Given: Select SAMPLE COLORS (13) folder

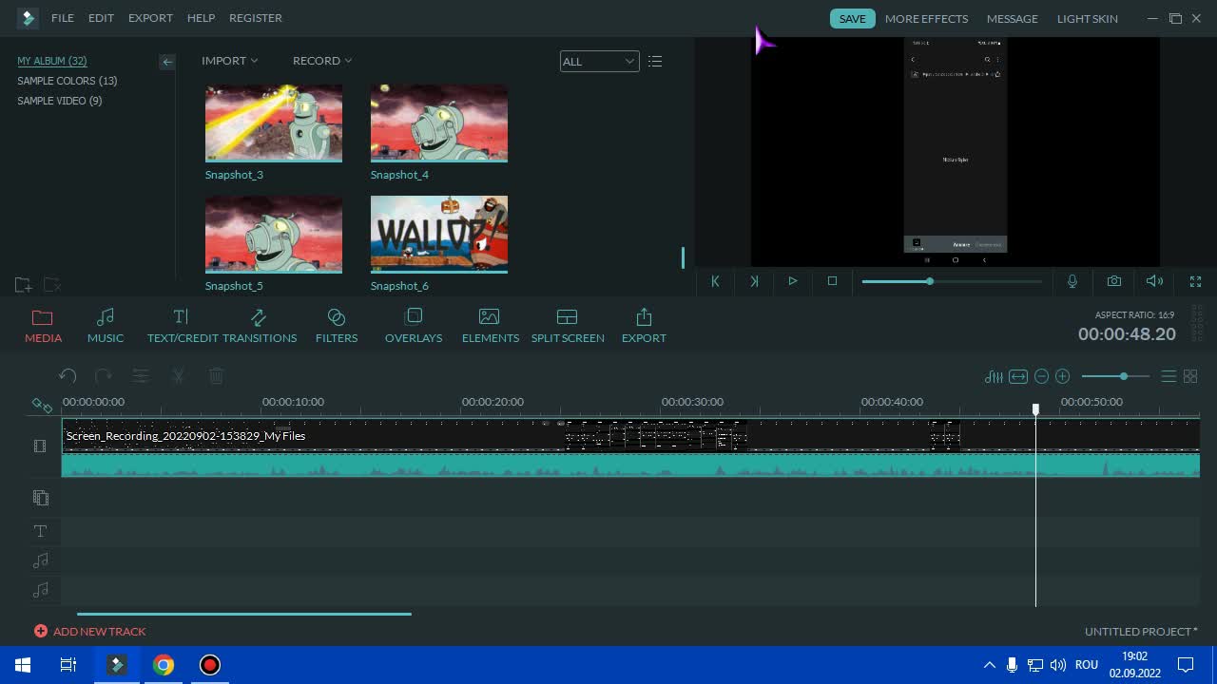Looking at the screenshot, I should [68, 81].
